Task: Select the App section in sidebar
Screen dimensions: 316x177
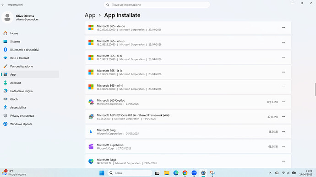Action: click(x=30, y=74)
